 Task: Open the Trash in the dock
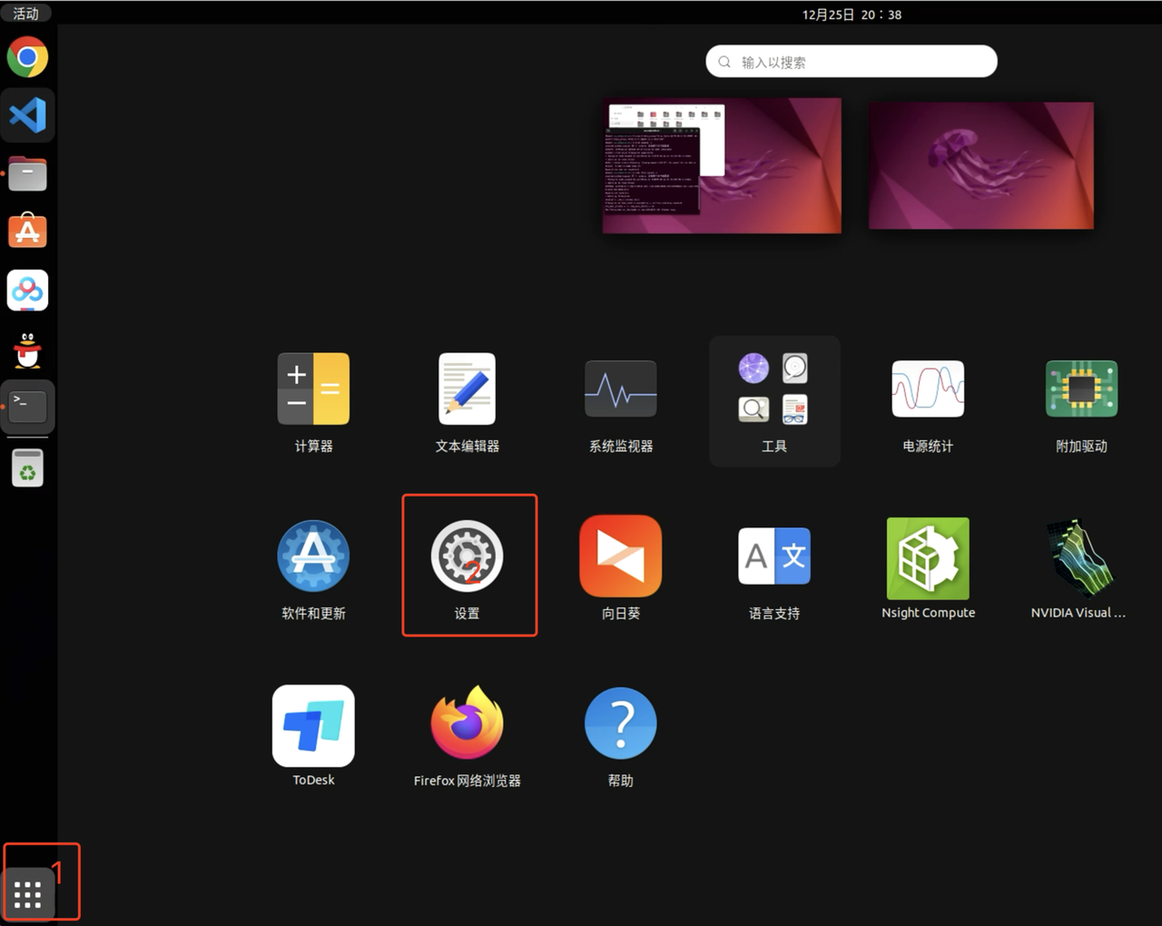coord(28,467)
